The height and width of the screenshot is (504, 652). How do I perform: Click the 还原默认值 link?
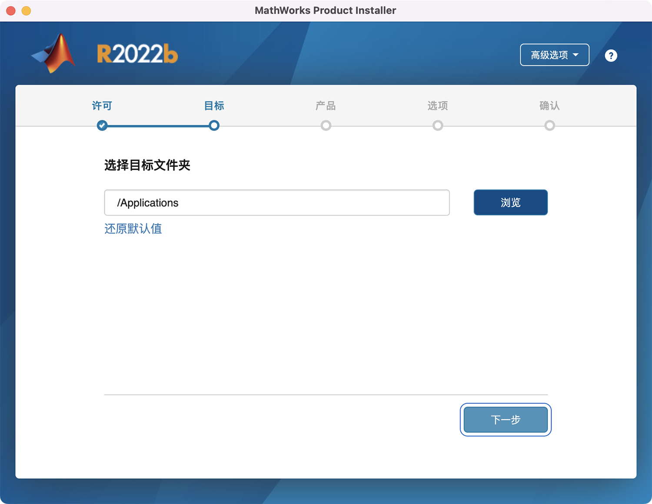point(133,229)
